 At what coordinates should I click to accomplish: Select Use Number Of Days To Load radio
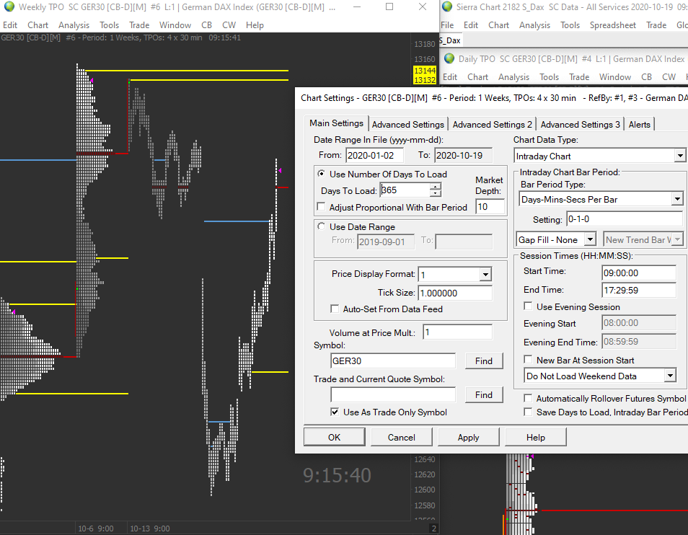pos(322,174)
